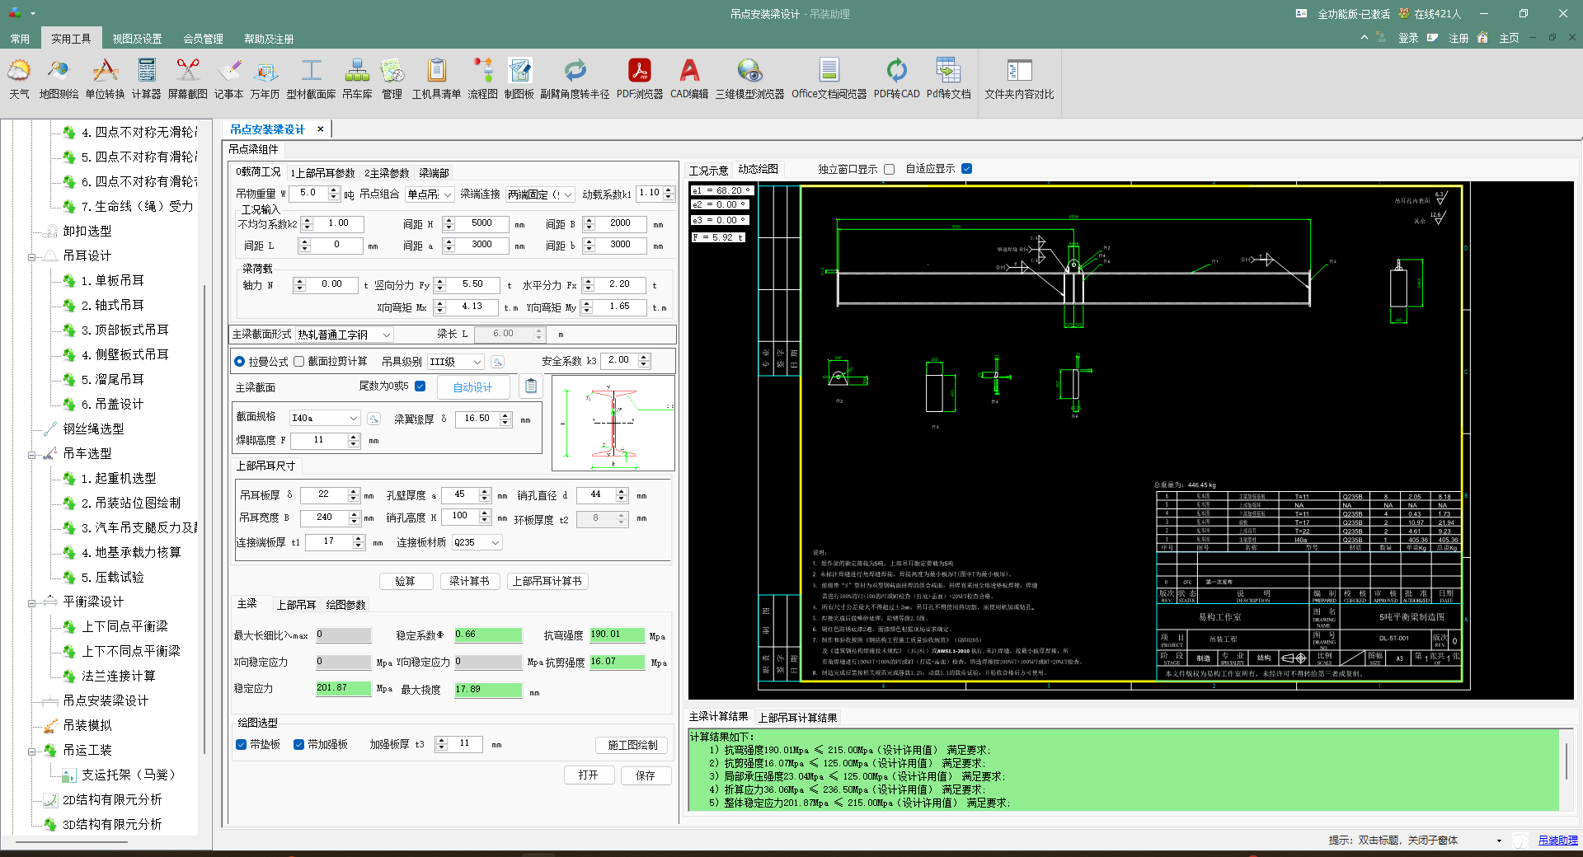1583x857 pixels.
Task: Select the 截面拉剪计算 option
Action: tap(299, 361)
